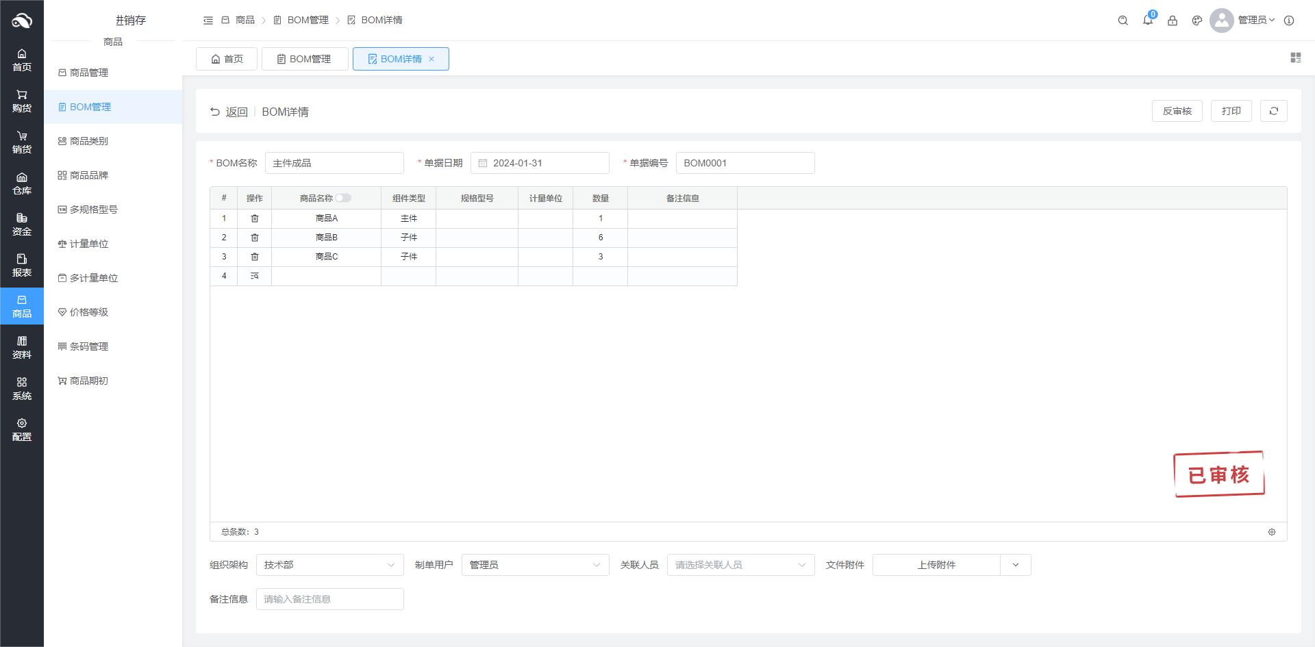This screenshot has width=1315, height=647.
Task: Collapse the sidebar menu toggle icon
Action: click(x=208, y=21)
